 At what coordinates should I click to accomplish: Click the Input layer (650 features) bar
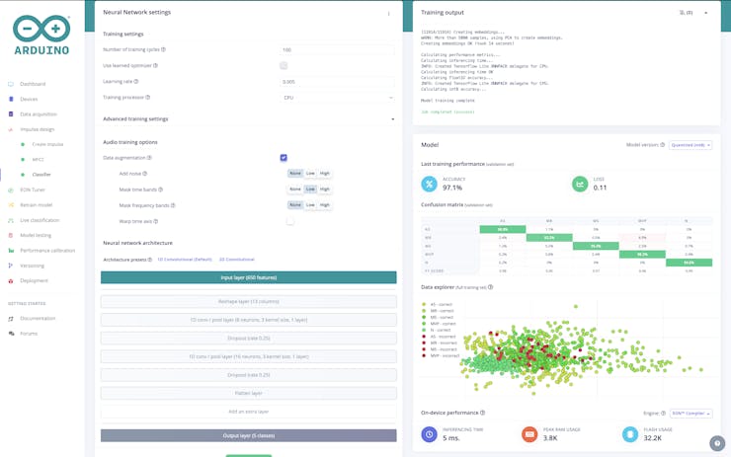tap(249, 277)
